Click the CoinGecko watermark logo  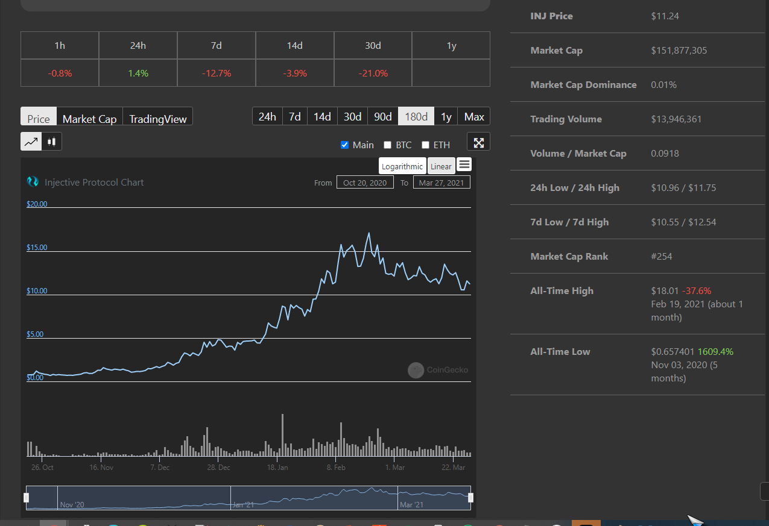(416, 370)
